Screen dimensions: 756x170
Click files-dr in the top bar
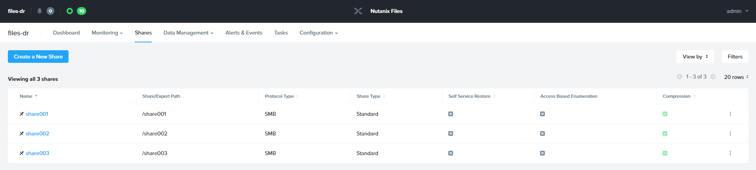(x=16, y=11)
